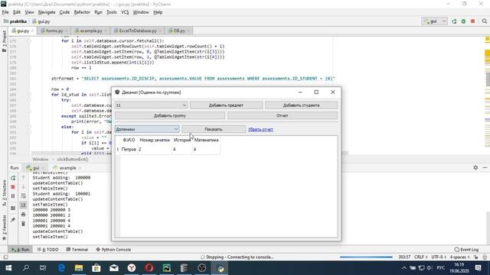490x275 pixels.
Task: Open the Project tool window from left sidebar
Action: click(x=4, y=41)
